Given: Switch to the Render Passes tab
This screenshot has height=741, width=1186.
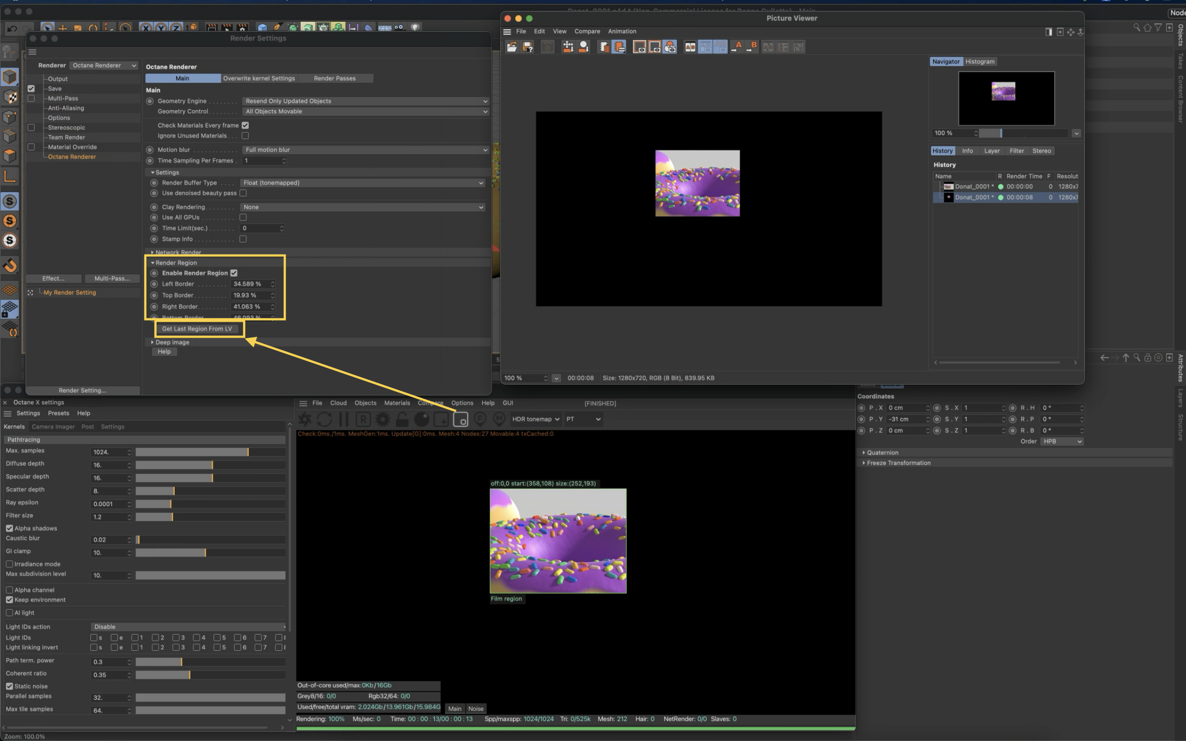Looking at the screenshot, I should (x=334, y=79).
